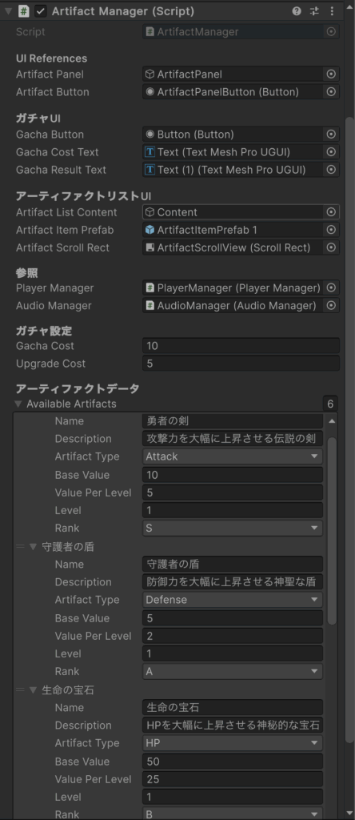Disable the Artifact Manager script checkbox

(x=40, y=11)
